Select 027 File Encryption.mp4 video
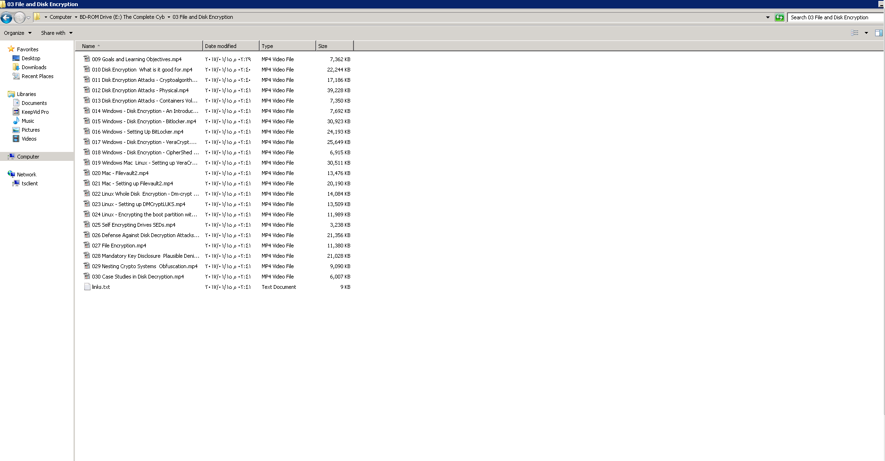This screenshot has width=885, height=461. pyautogui.click(x=119, y=246)
